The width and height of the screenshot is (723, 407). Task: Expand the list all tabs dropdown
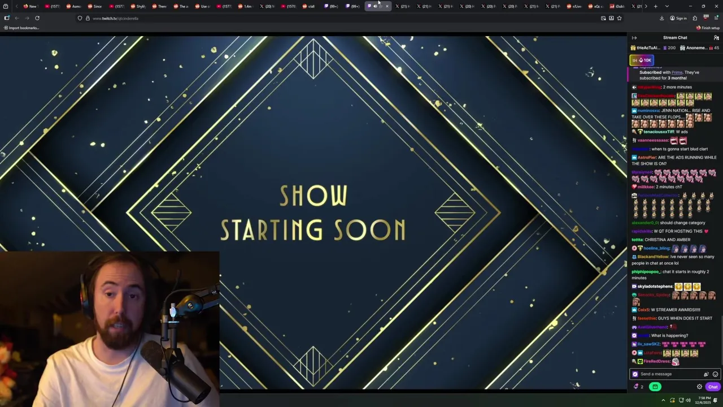coord(667,6)
